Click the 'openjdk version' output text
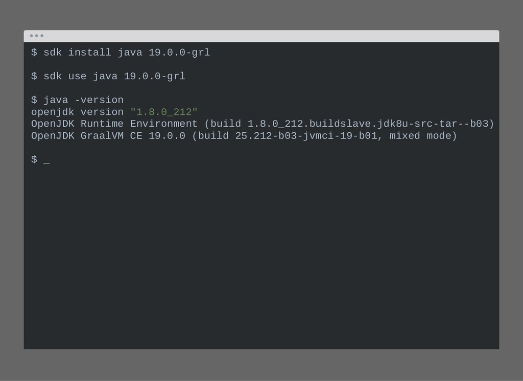Viewport: 523px width, 381px height. [x=78, y=112]
